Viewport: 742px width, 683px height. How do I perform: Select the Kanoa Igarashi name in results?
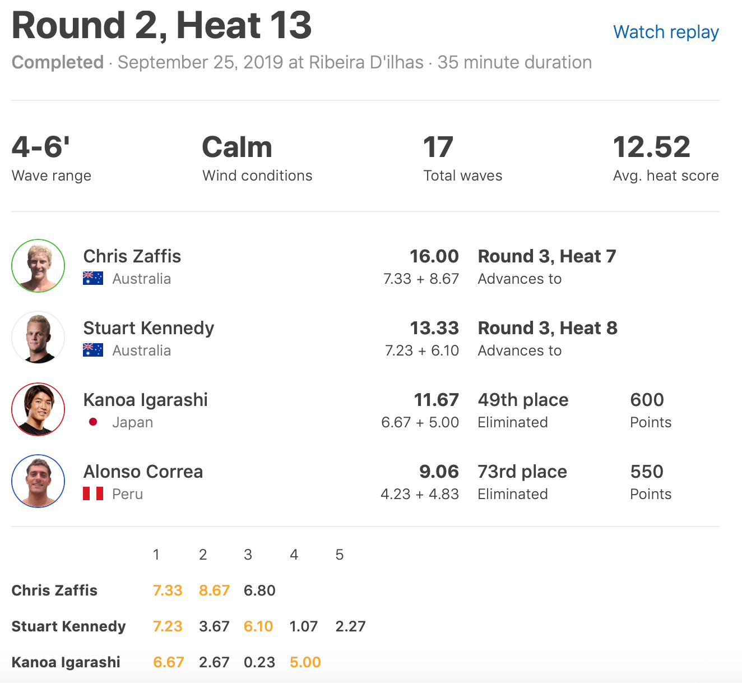pyautogui.click(x=145, y=400)
